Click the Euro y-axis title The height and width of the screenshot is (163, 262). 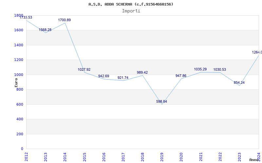(16, 82)
